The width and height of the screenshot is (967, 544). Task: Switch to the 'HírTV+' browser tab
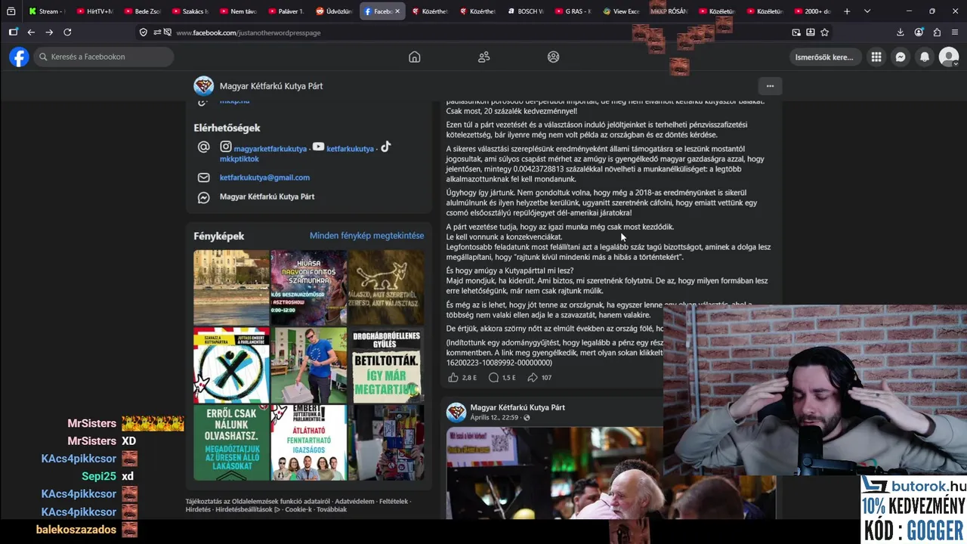coord(94,11)
